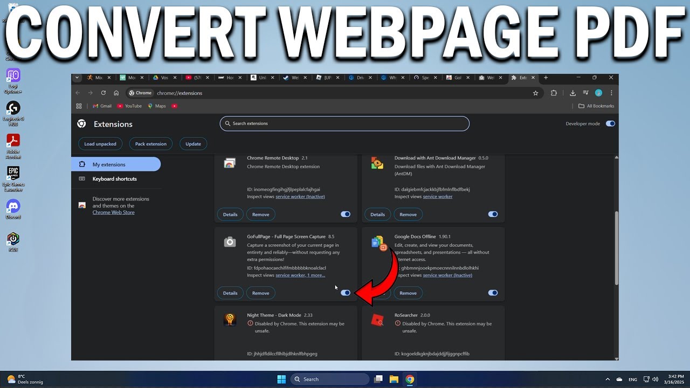Open the Extensions puzzle icon in the toolbar

click(554, 93)
